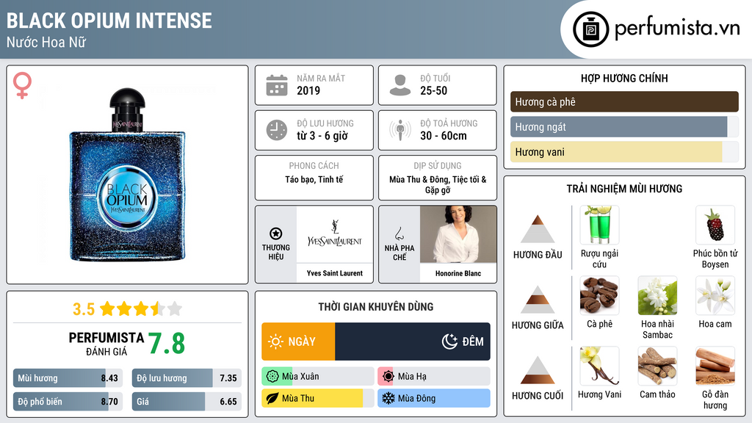Click the Yves Saint Laurent brand name caption

[335, 273]
